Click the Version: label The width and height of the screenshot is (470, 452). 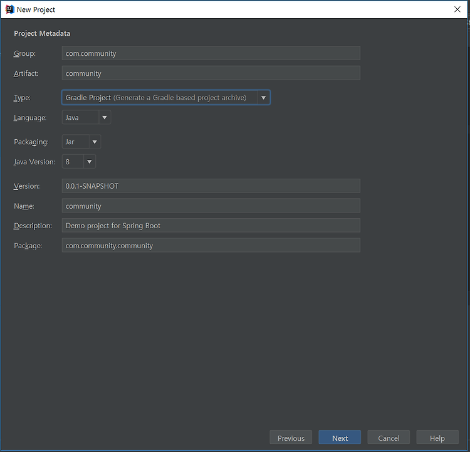(27, 186)
